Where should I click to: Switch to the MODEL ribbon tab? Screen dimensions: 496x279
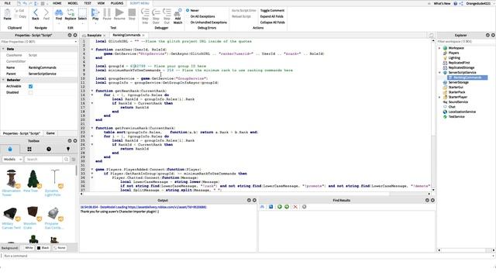click(x=73, y=3)
